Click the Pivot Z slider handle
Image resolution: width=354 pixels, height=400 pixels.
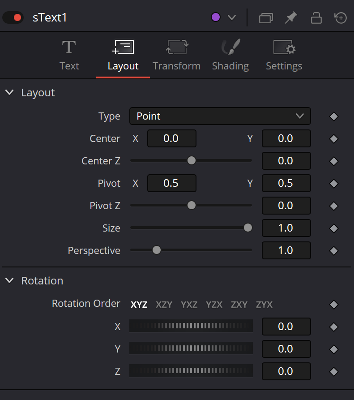point(192,205)
